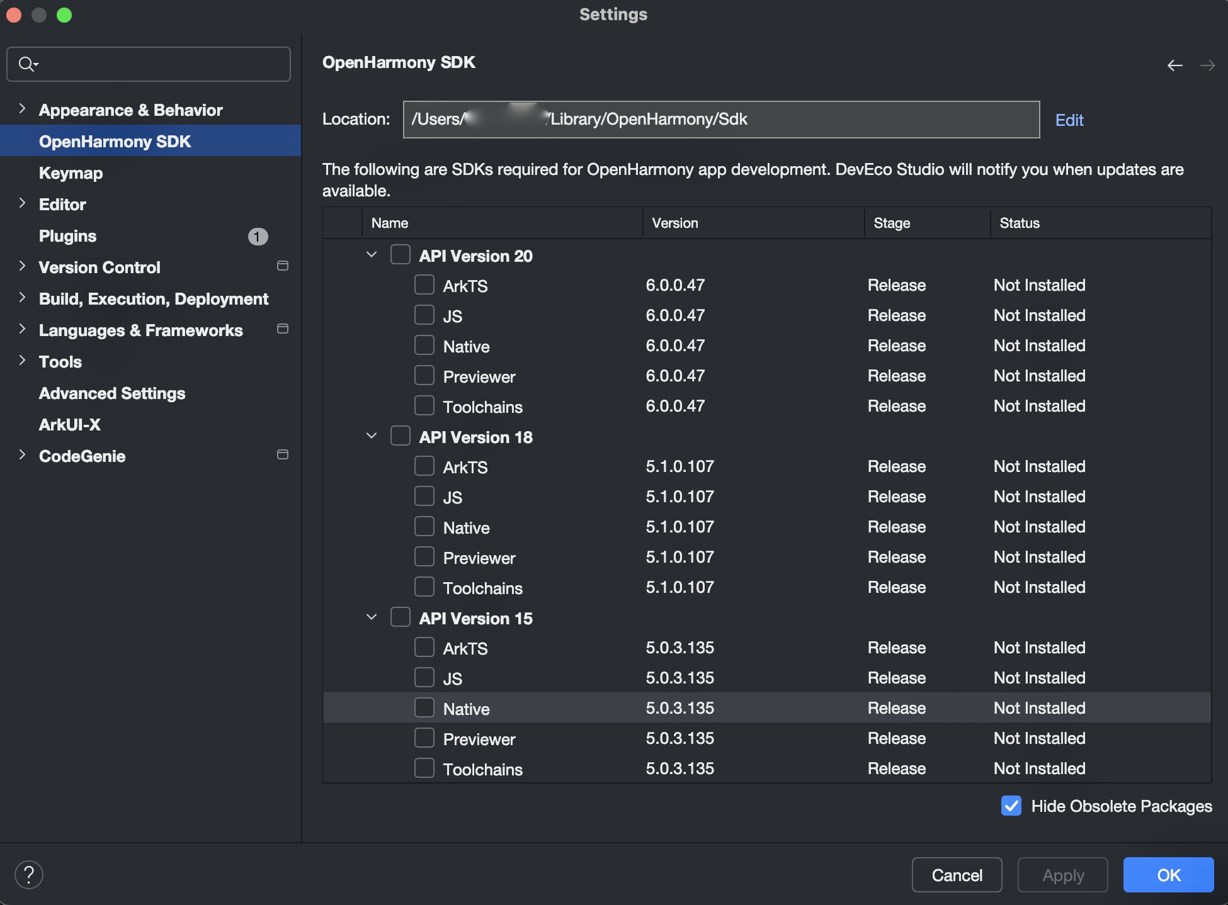This screenshot has width=1228, height=905.
Task: Open the Keymap settings page
Action: click(x=71, y=173)
